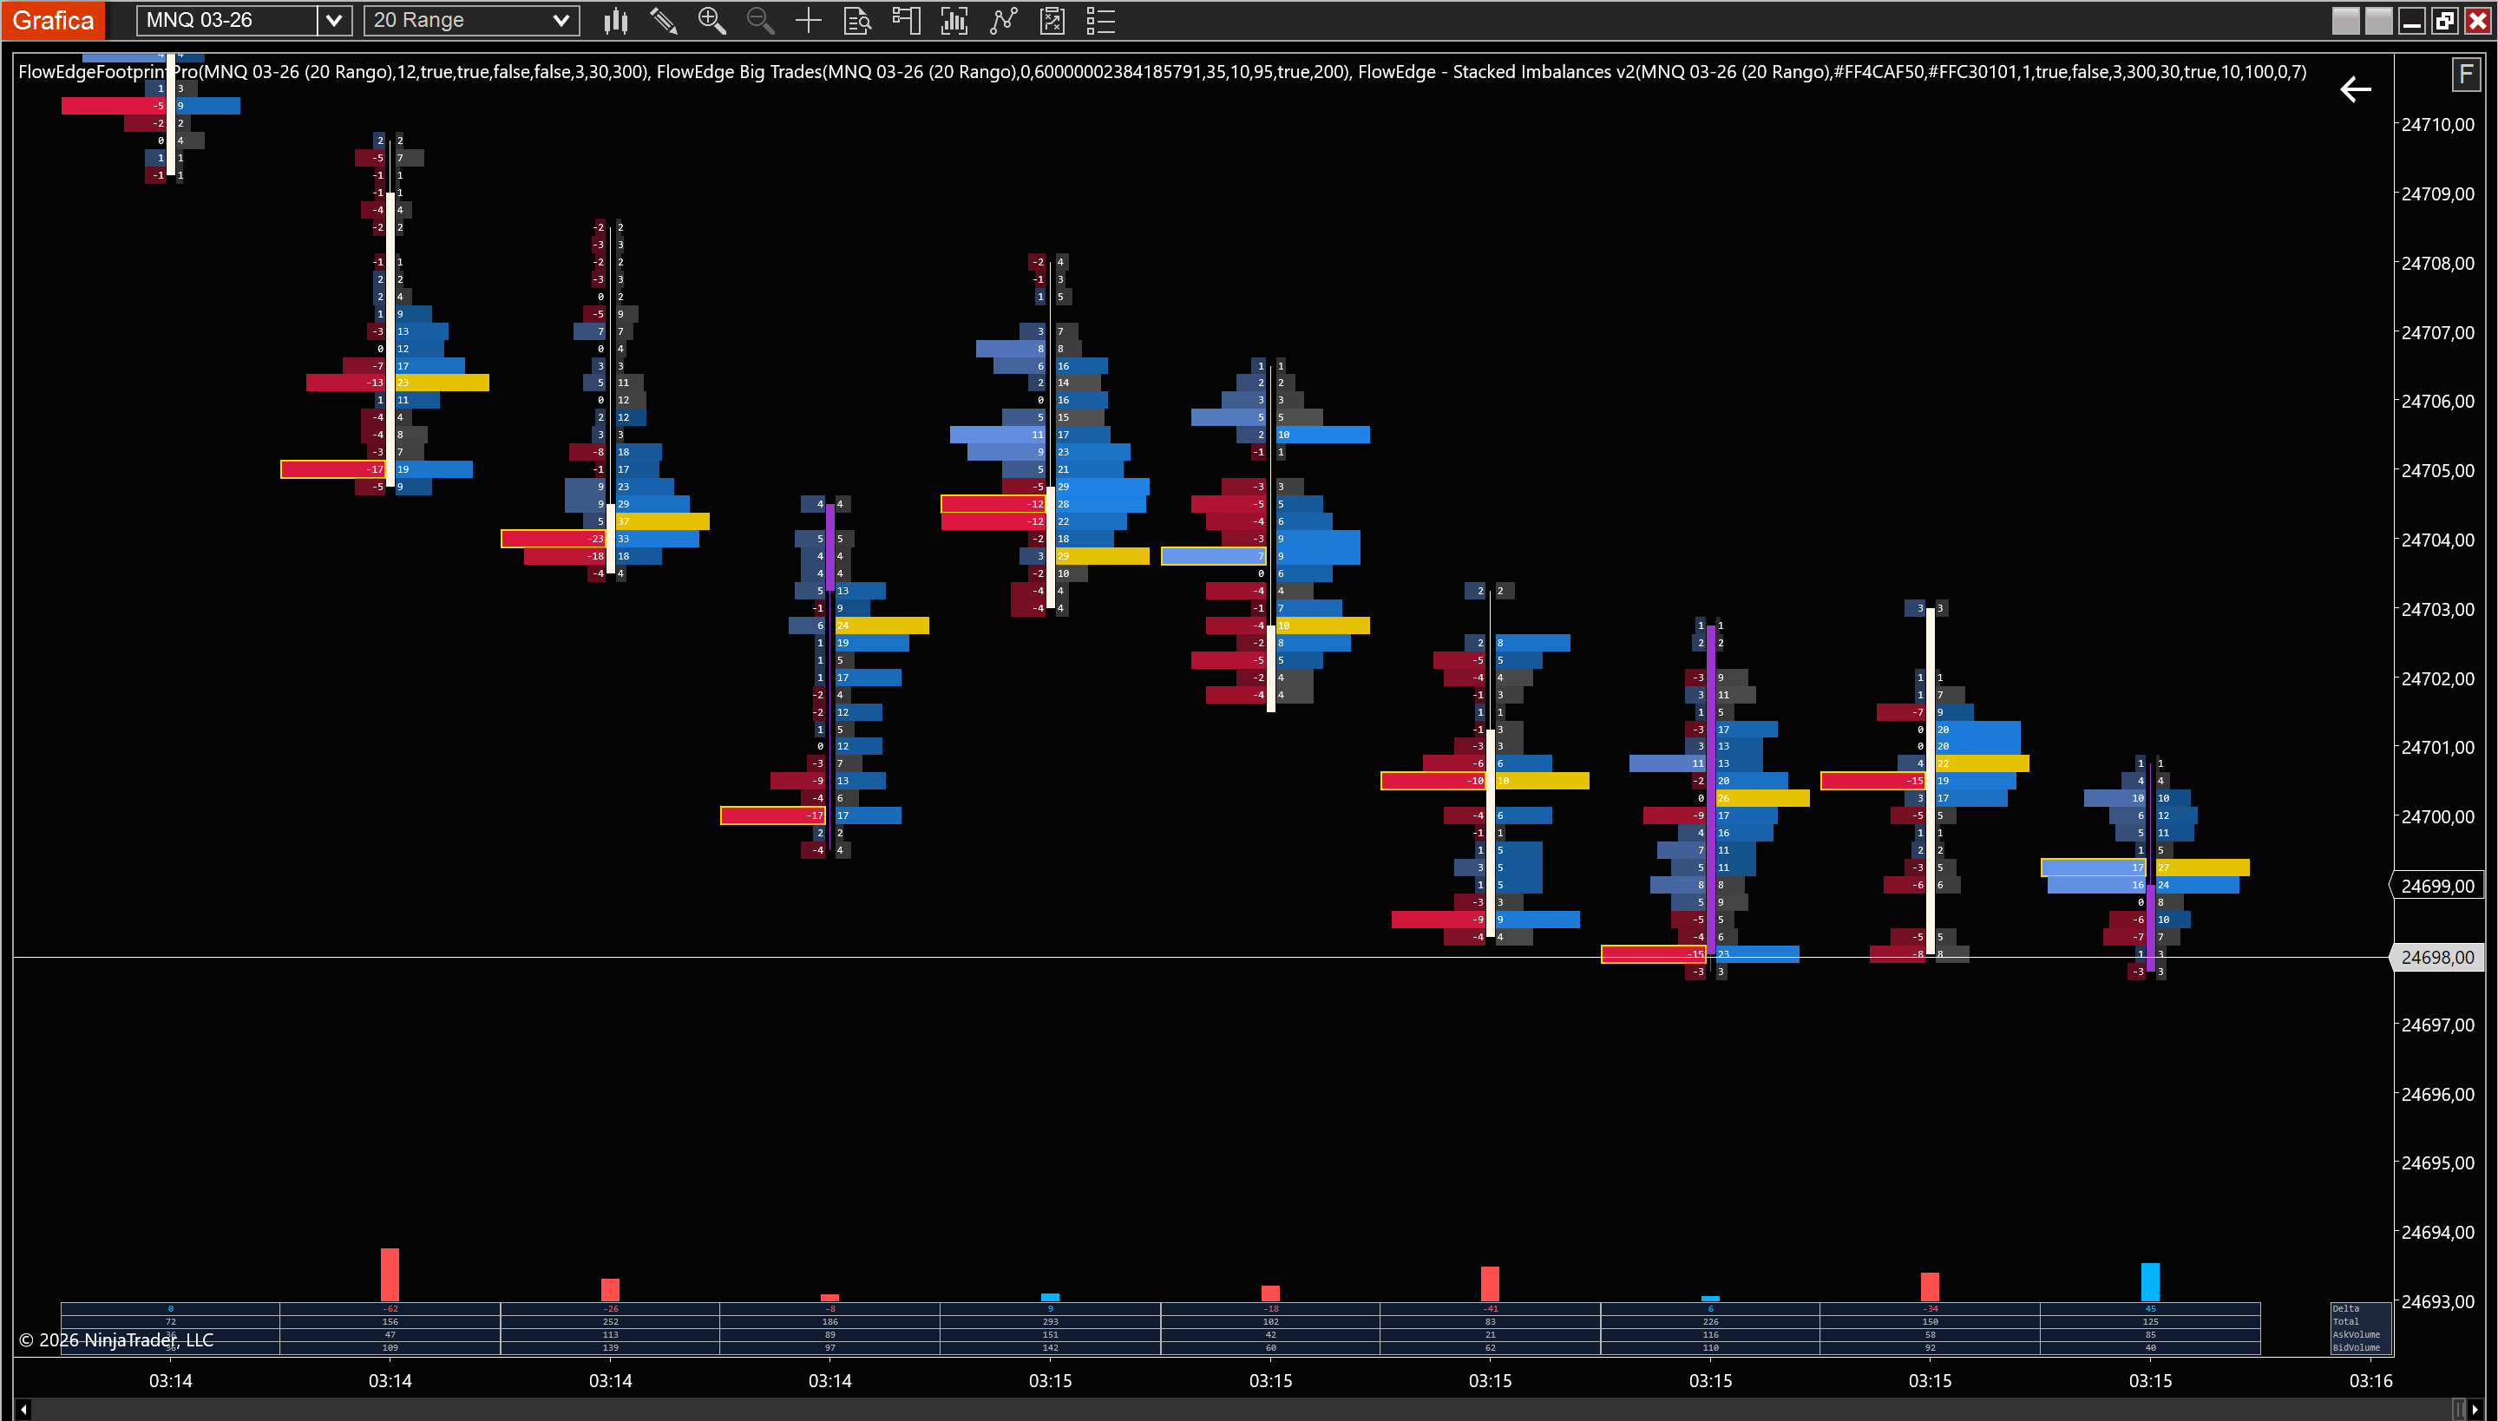Viewport: 2498px width, 1421px height.
Task: Select the Delta row in the stats legend
Action: point(2347,1308)
